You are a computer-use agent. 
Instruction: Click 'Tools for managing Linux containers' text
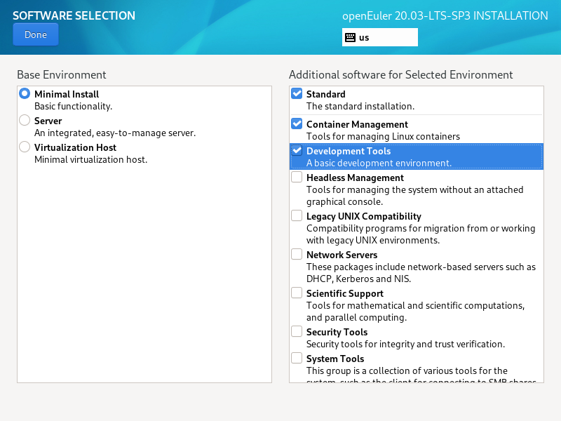[383, 137]
